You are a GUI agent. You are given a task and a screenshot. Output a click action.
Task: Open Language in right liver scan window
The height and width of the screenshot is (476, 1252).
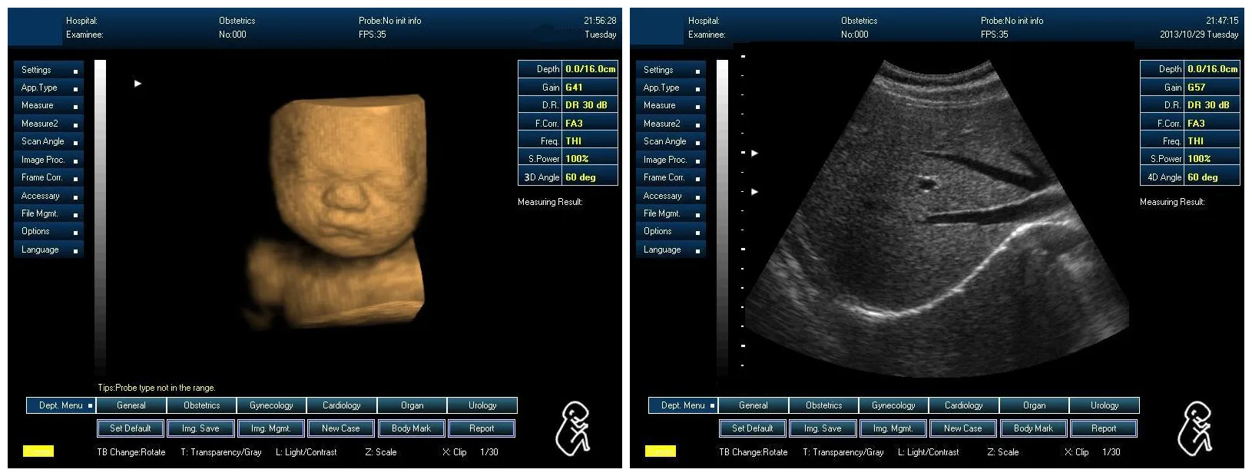(x=671, y=250)
